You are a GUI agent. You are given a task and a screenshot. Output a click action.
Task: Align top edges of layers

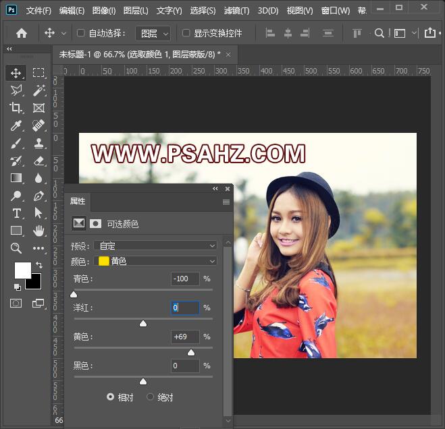(x=357, y=33)
